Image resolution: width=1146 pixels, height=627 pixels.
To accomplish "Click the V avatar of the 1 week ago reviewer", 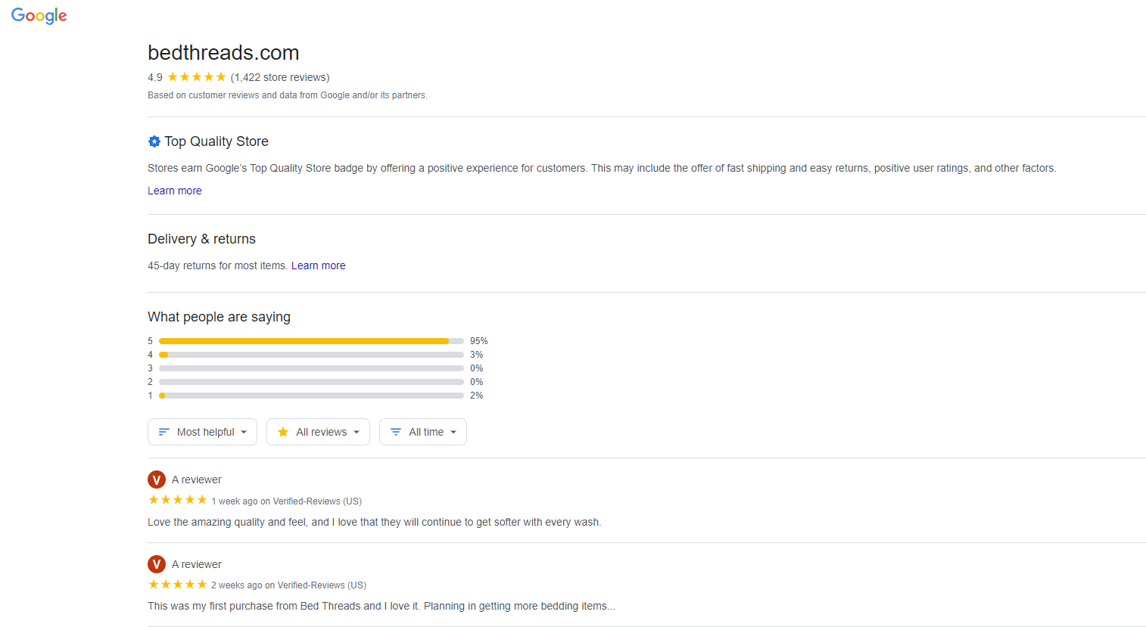I will point(157,480).
